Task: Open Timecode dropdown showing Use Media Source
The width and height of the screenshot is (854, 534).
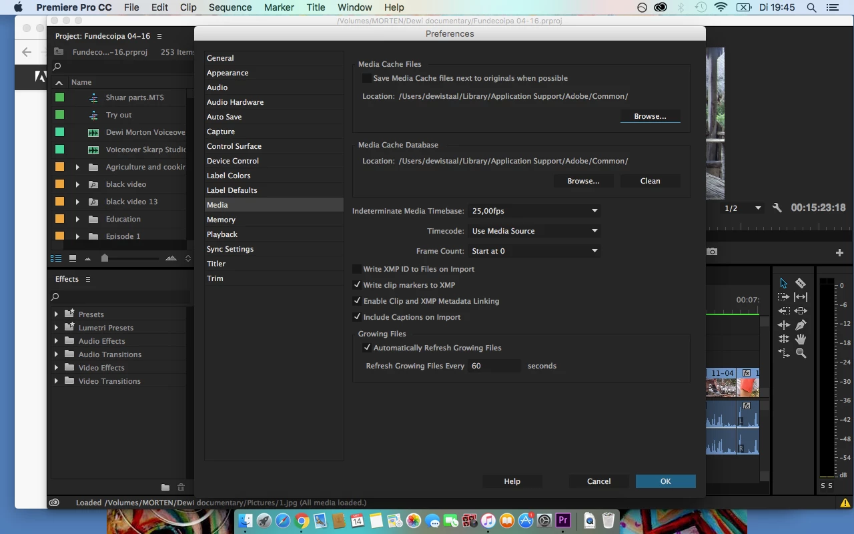Action: 534,231
